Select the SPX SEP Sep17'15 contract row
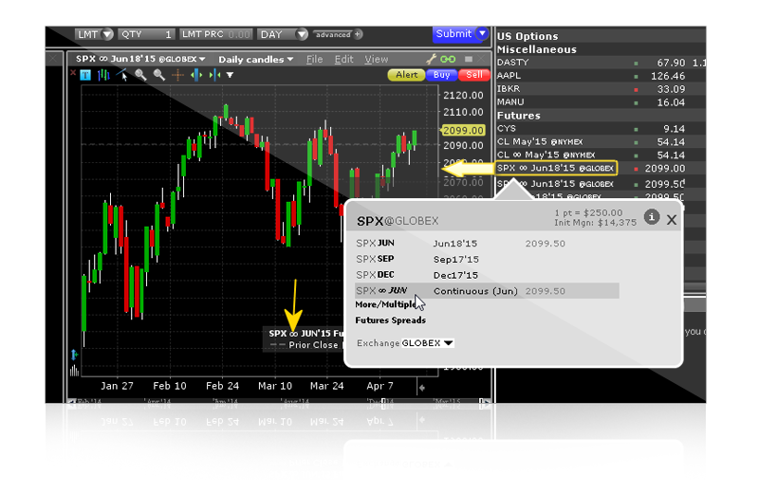The width and height of the screenshot is (759, 493). (x=487, y=260)
